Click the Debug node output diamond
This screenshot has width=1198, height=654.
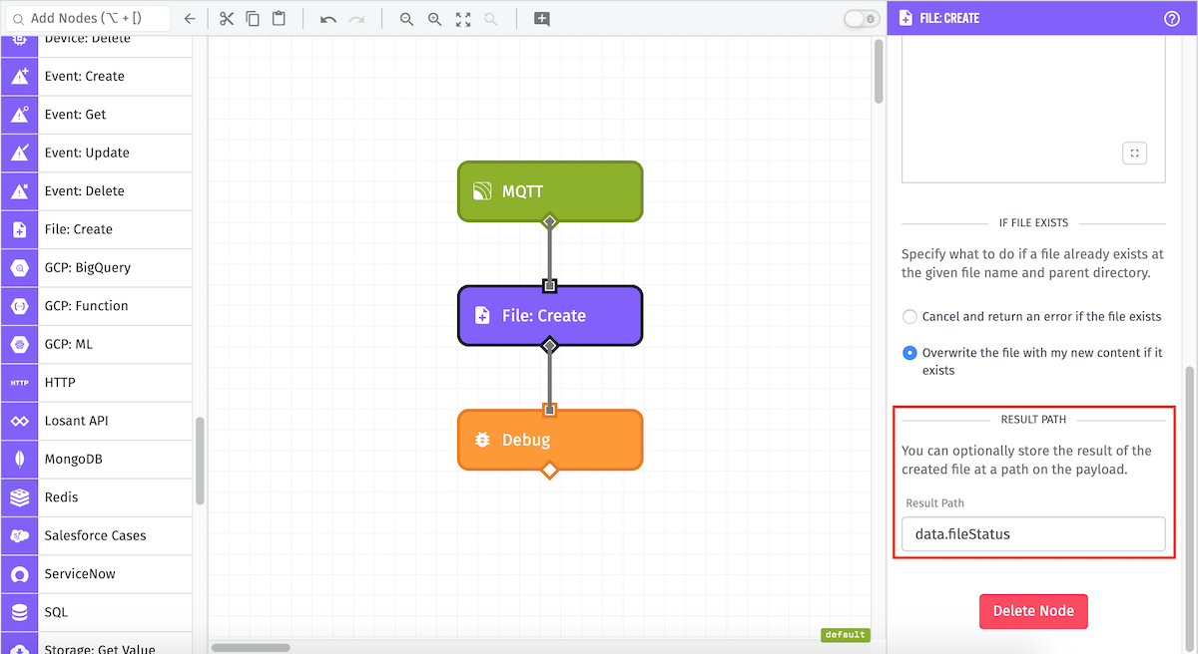point(549,470)
